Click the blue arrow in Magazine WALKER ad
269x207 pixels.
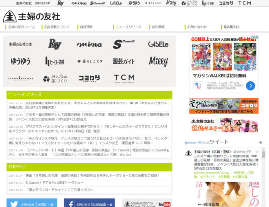[x=250, y=86]
